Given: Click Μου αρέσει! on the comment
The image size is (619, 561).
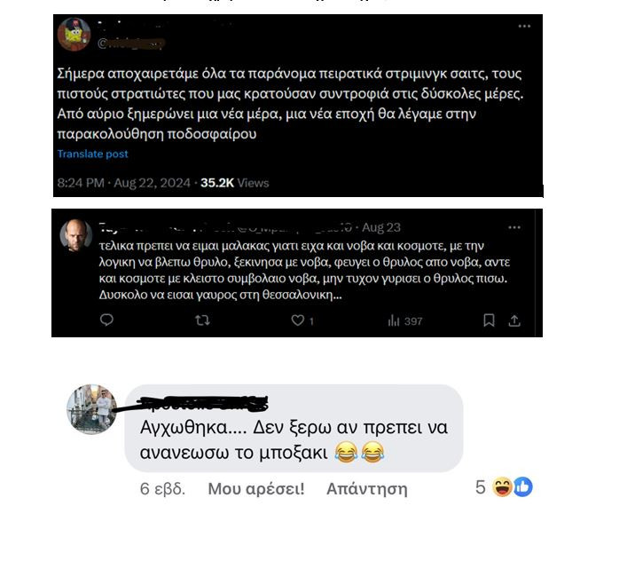Looking at the screenshot, I should tap(256, 489).
